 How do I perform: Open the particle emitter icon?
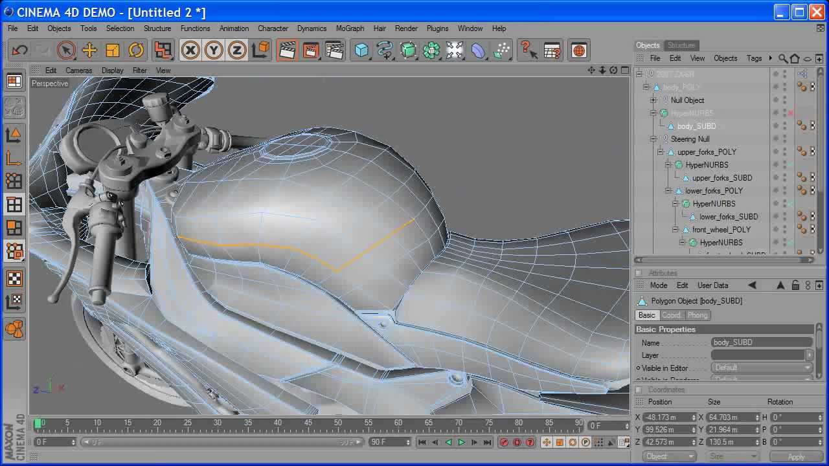(502, 50)
